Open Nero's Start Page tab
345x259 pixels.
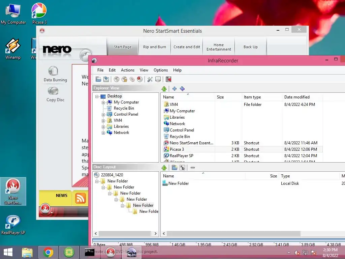coord(123,47)
